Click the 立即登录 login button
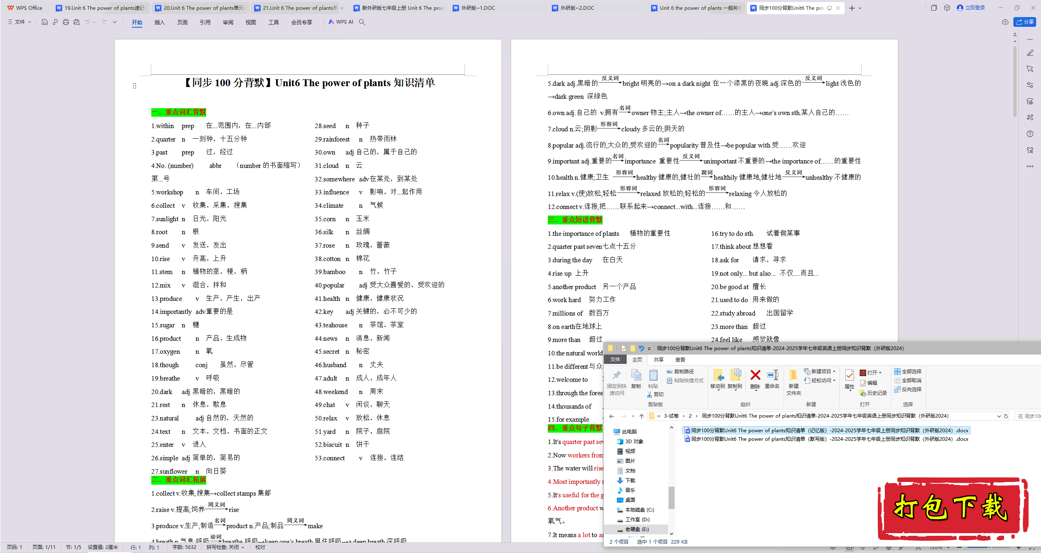 [x=971, y=8]
